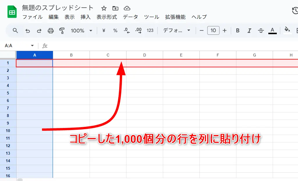The height and width of the screenshot is (181, 298).
Task: Expand the A:A name box dropdown
Action: coord(32,46)
